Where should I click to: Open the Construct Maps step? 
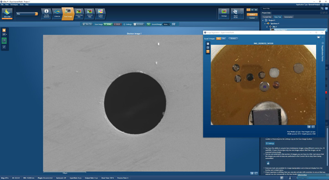coord(90,14)
